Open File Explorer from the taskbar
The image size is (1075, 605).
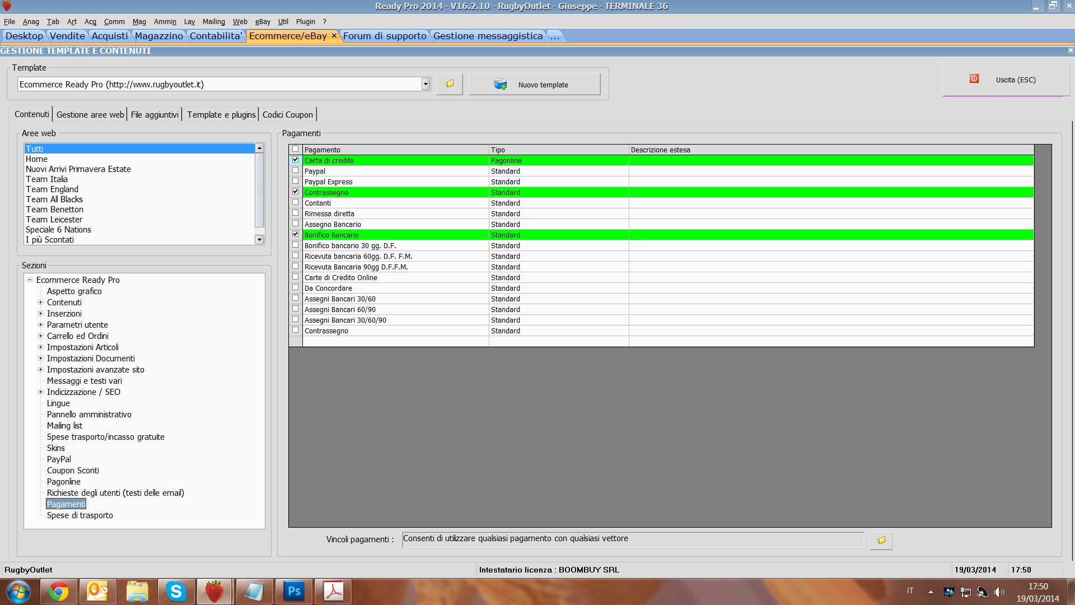[137, 592]
